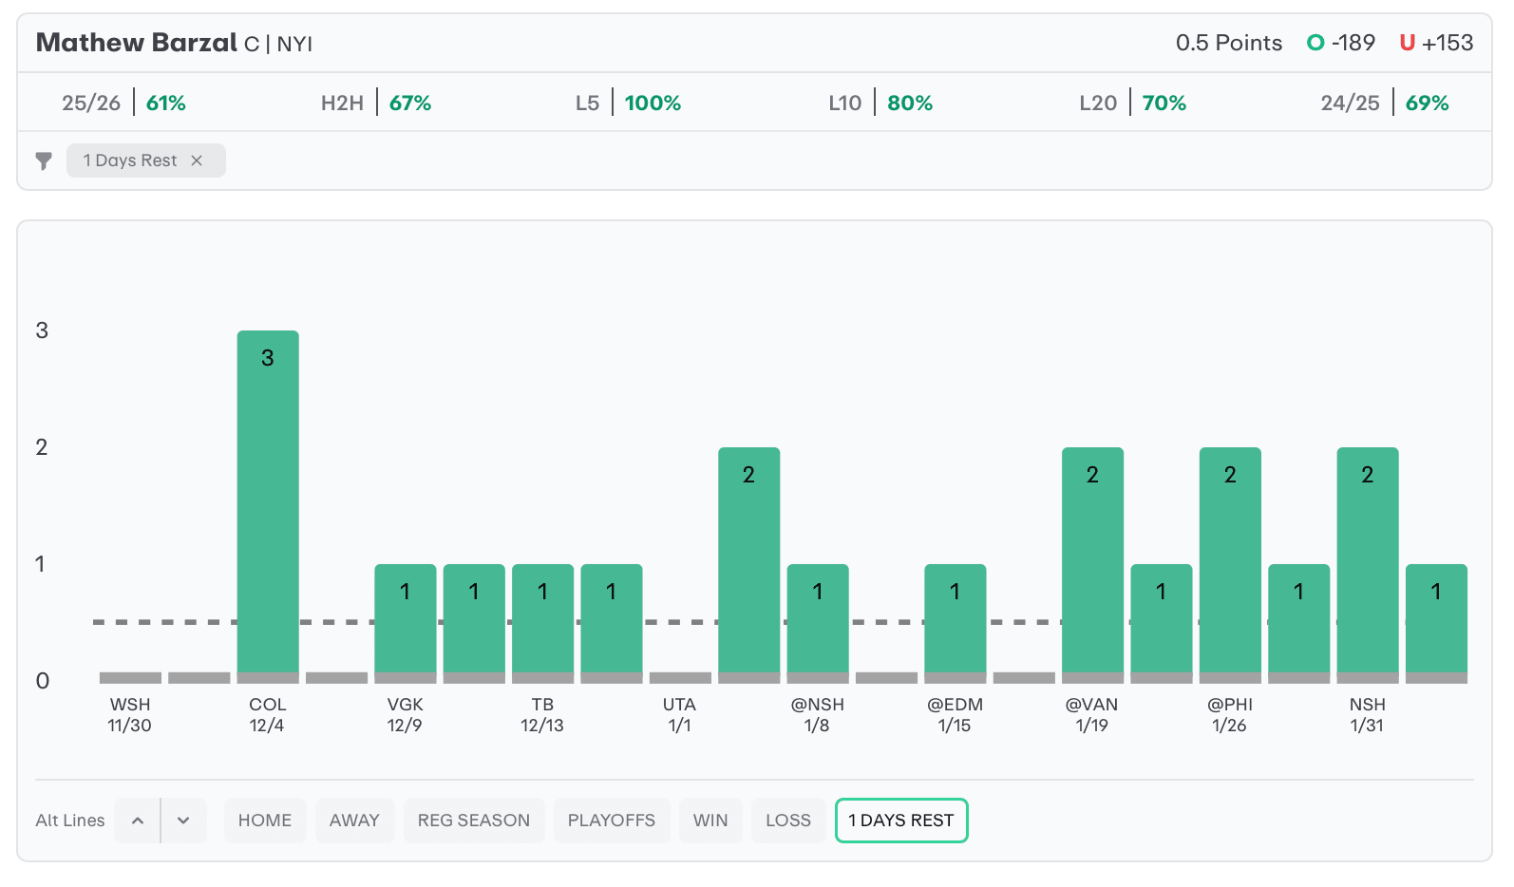This screenshot has height=887, width=1514.
Task: Toggle the HOME games filter
Action: click(x=265, y=821)
